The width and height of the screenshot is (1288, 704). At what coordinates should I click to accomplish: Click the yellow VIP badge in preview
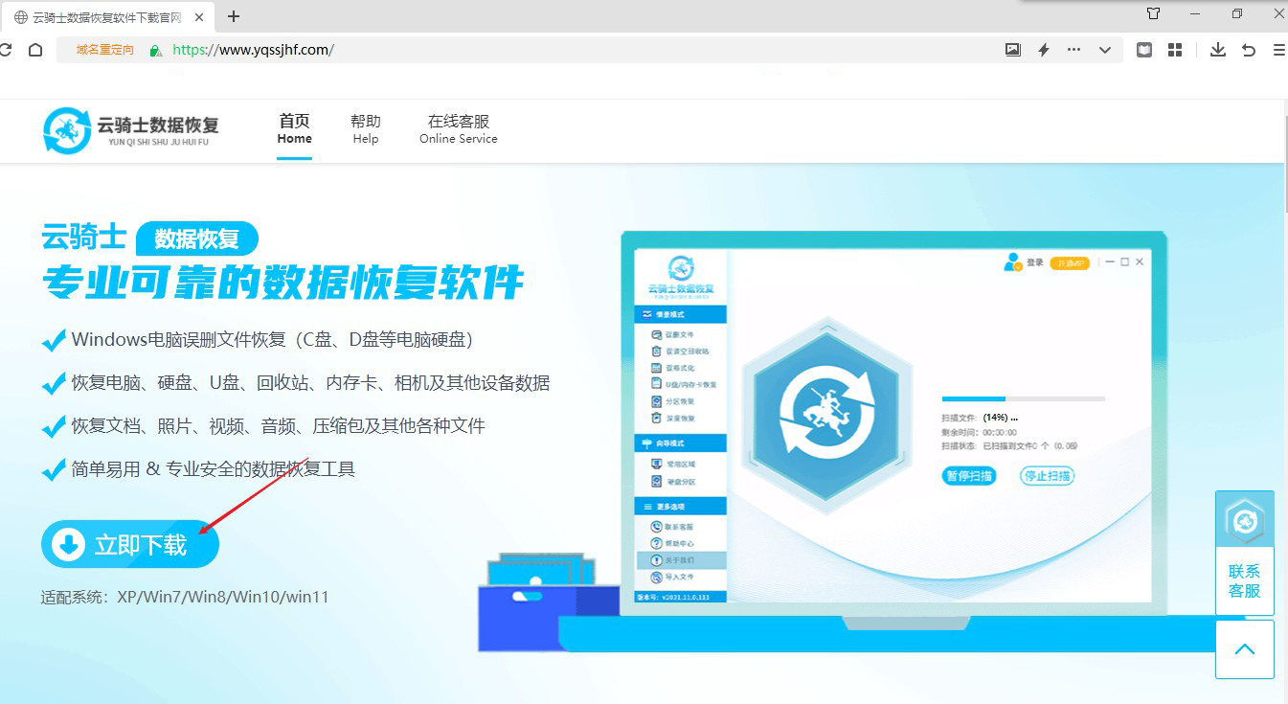pyautogui.click(x=1070, y=262)
